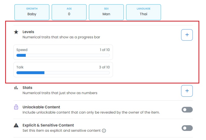The height and width of the screenshot is (140, 206).
Task: Add a new level with the plus button
Action: point(187,35)
